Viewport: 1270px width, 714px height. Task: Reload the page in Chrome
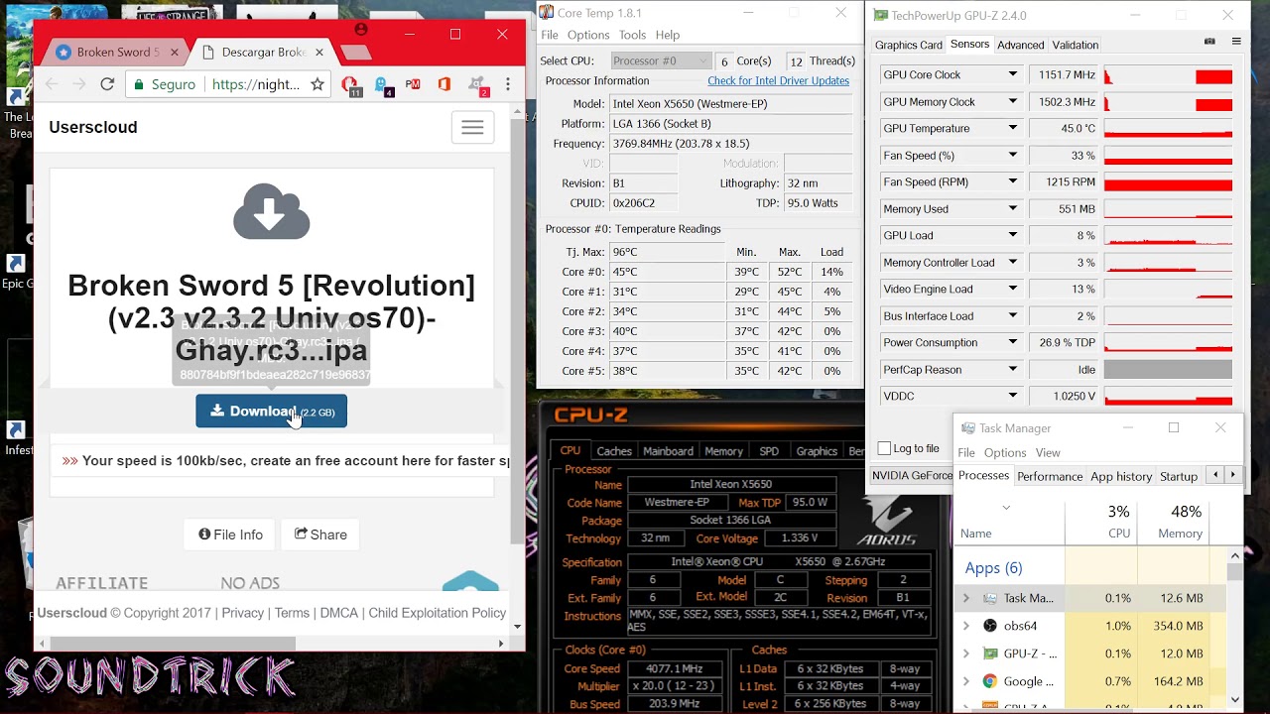point(107,84)
